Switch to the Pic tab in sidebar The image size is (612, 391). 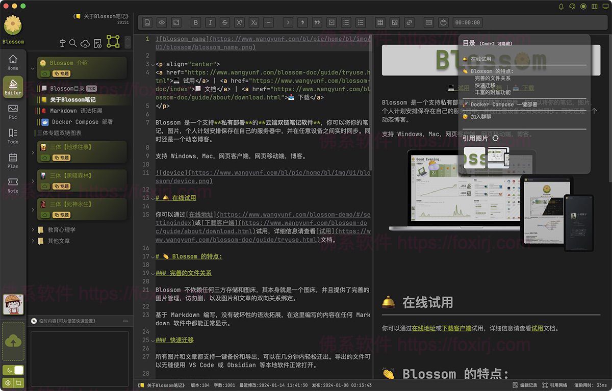pyautogui.click(x=13, y=112)
